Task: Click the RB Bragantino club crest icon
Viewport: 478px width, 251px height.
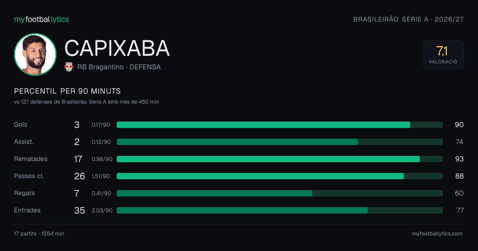Action: (69, 67)
